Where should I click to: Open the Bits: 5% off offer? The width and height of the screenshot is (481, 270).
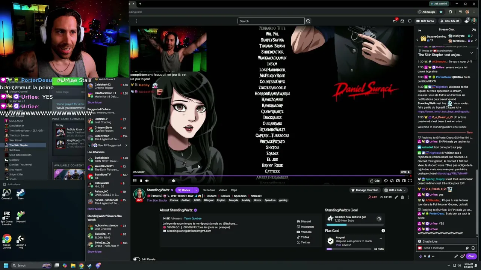pos(449,21)
